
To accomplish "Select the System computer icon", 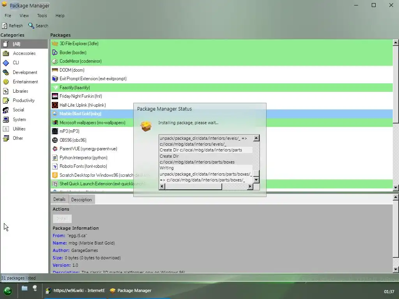I will [6, 120].
